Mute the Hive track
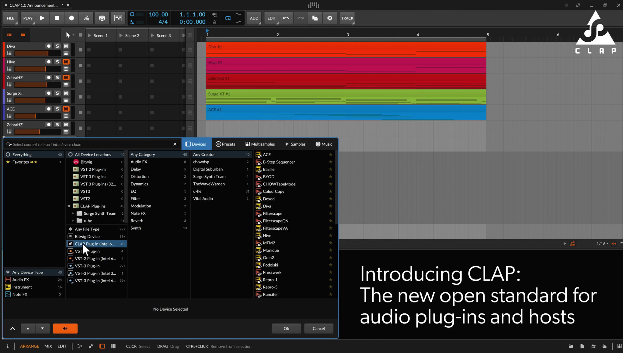 [x=66, y=62]
